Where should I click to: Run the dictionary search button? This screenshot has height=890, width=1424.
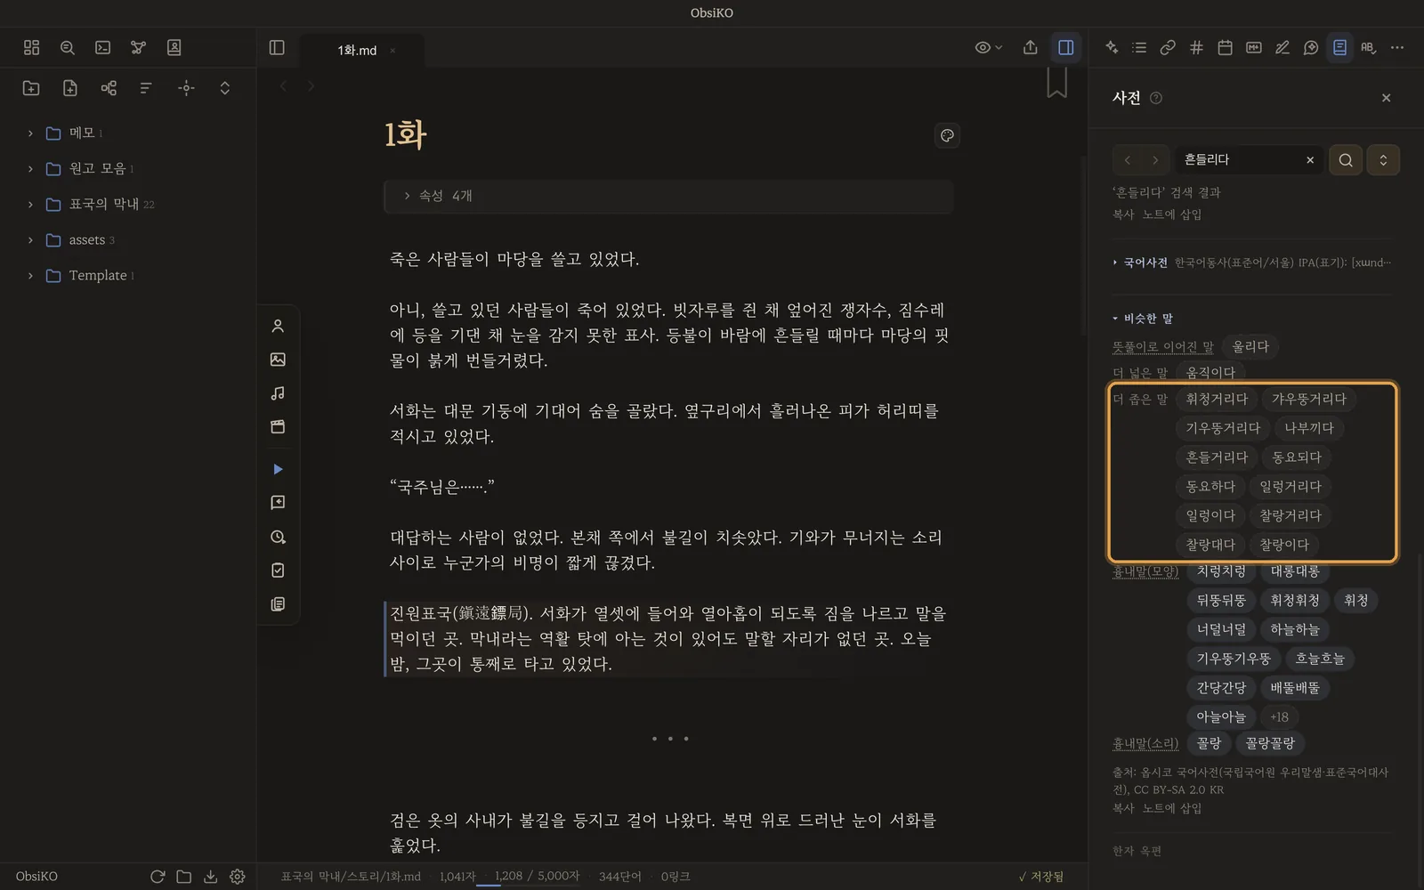click(x=1346, y=160)
